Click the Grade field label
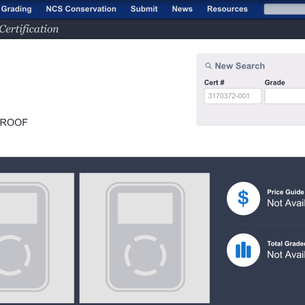The height and width of the screenshot is (305, 305). pos(274,82)
